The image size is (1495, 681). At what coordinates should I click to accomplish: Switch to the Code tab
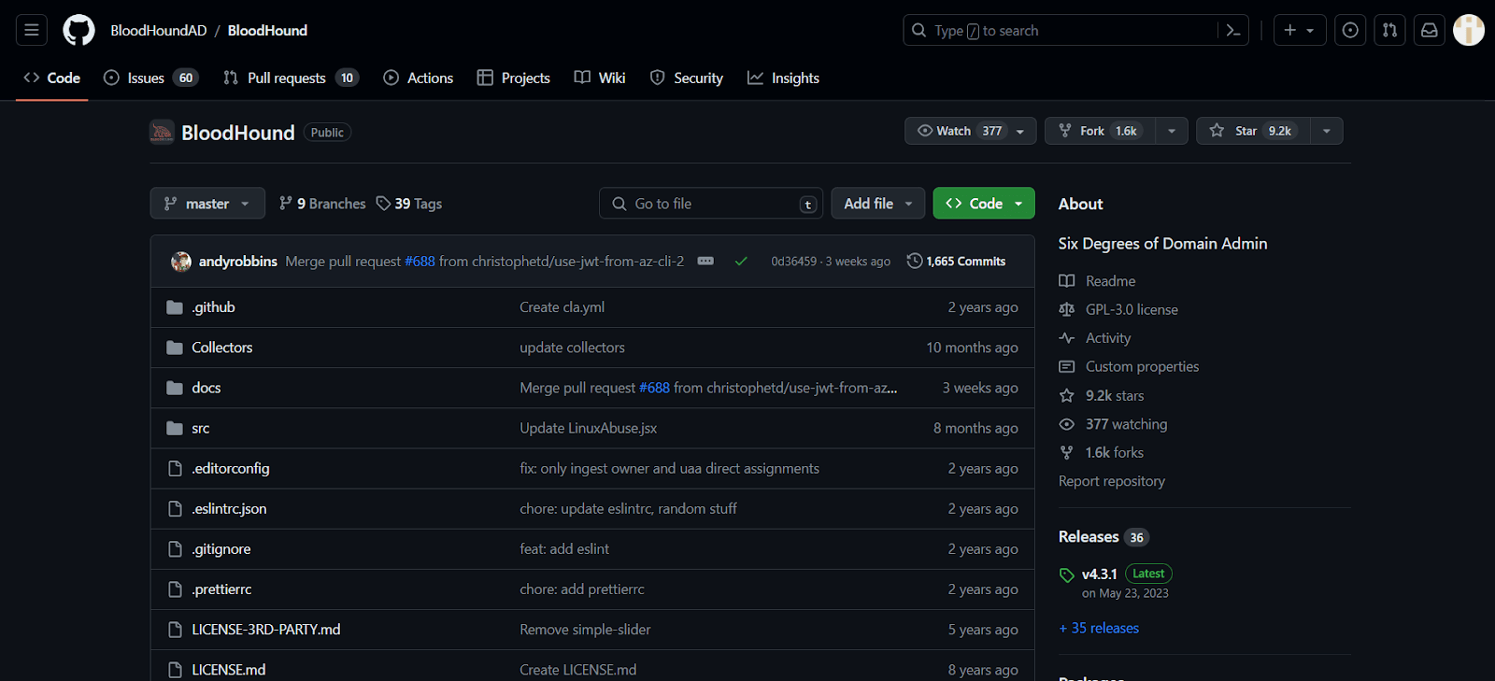coord(52,78)
